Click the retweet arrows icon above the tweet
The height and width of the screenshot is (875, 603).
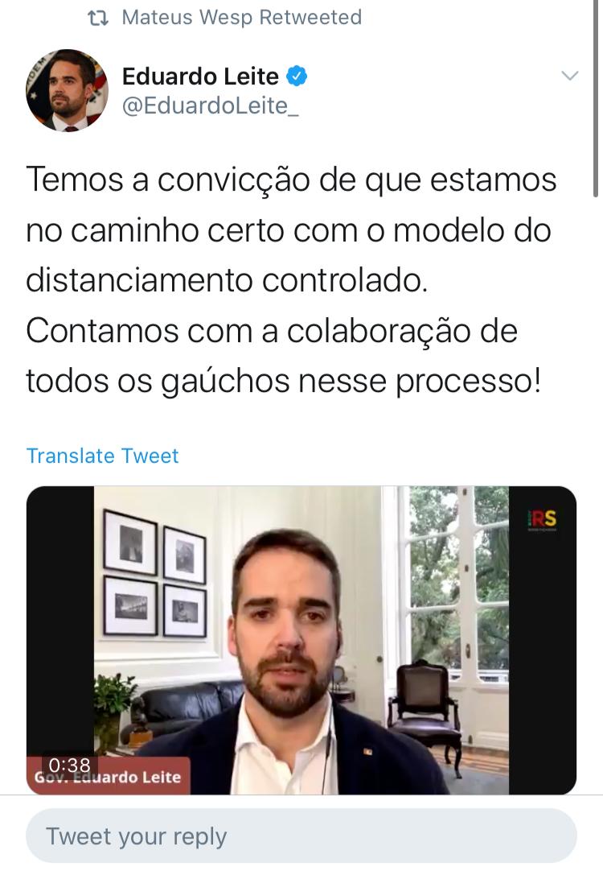pos(98,19)
